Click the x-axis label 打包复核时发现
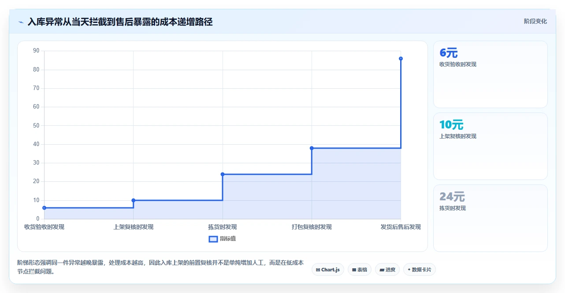Image resolution: width=565 pixels, height=293 pixels. coord(312,227)
